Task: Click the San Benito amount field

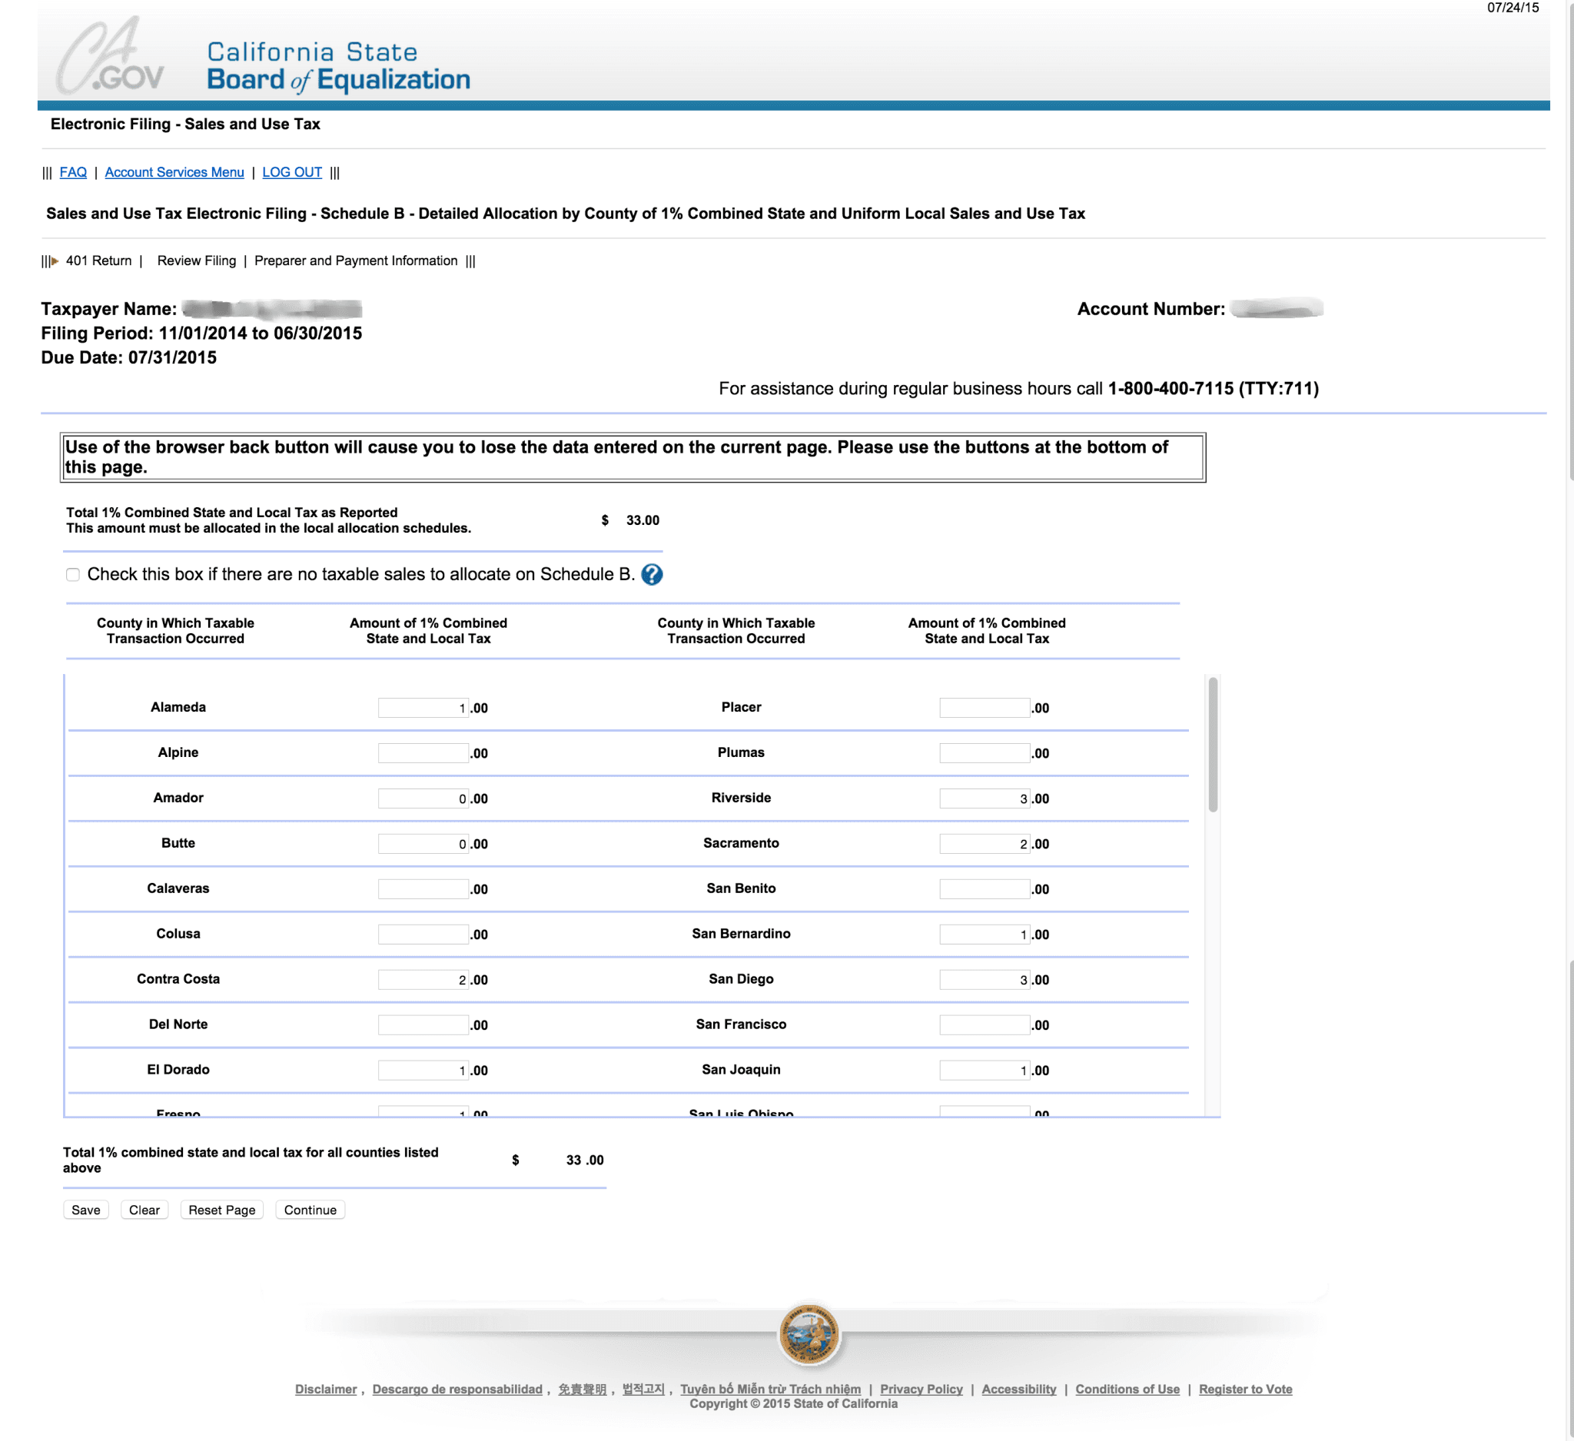Action: 985,889
